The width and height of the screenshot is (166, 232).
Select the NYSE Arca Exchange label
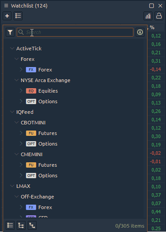click(x=45, y=80)
